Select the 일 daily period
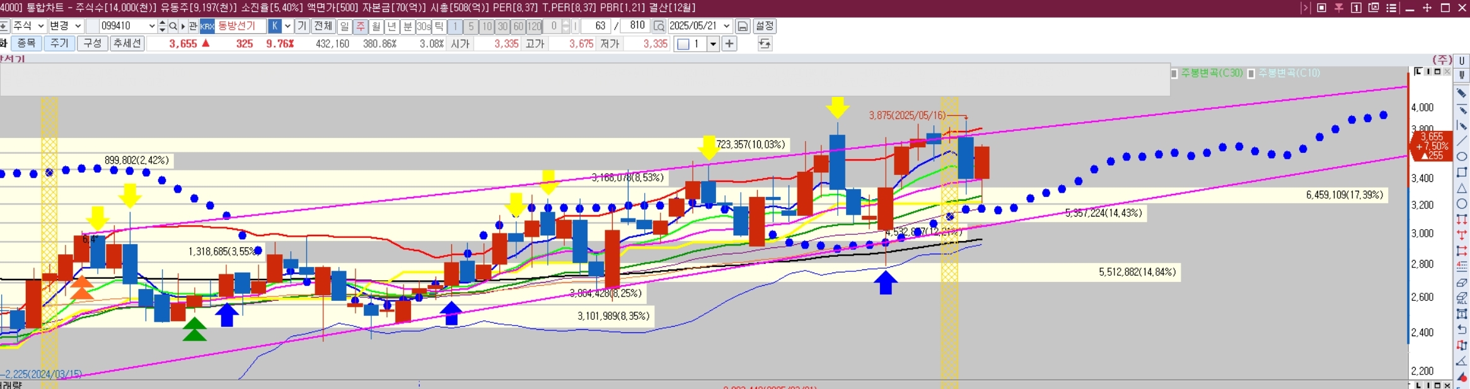This screenshot has width=1470, height=389. (x=344, y=26)
